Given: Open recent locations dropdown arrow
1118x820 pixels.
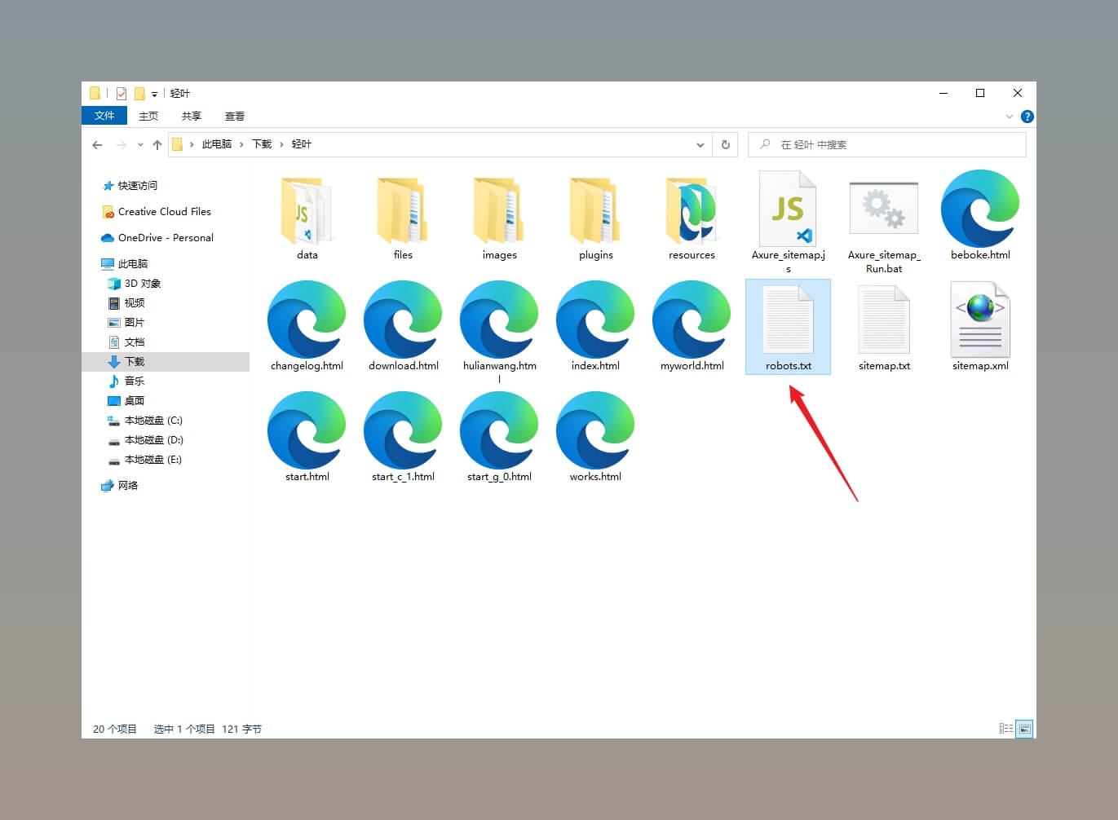Looking at the screenshot, I should click(140, 144).
